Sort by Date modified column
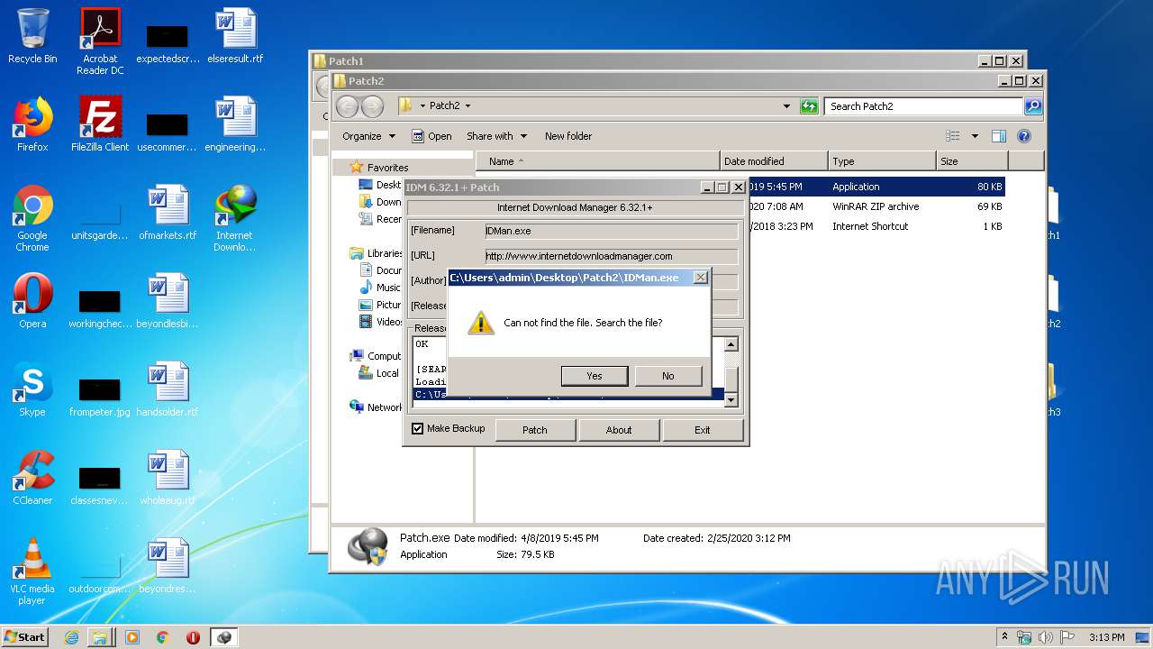The height and width of the screenshot is (649, 1153). coord(775,161)
